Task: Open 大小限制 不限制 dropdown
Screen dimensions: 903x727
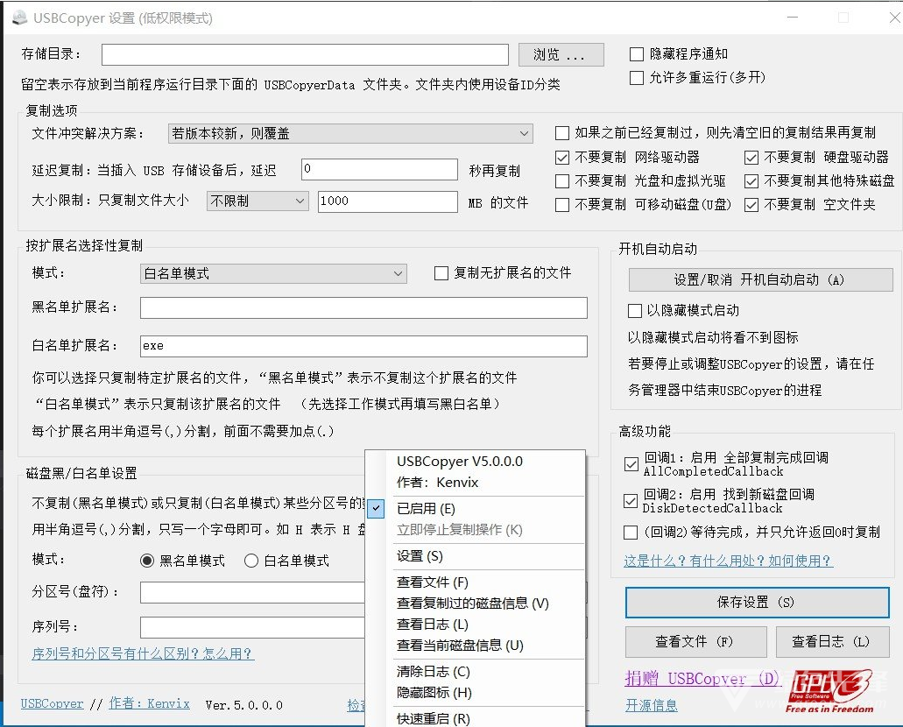Action: point(257,201)
